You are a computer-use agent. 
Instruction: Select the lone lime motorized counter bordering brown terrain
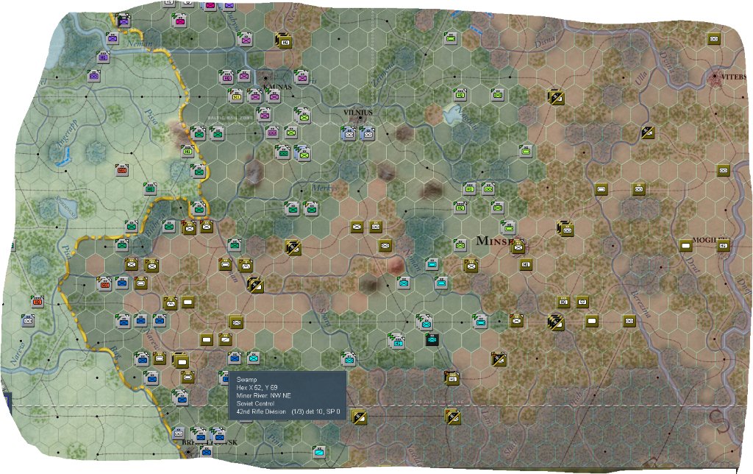527,152
